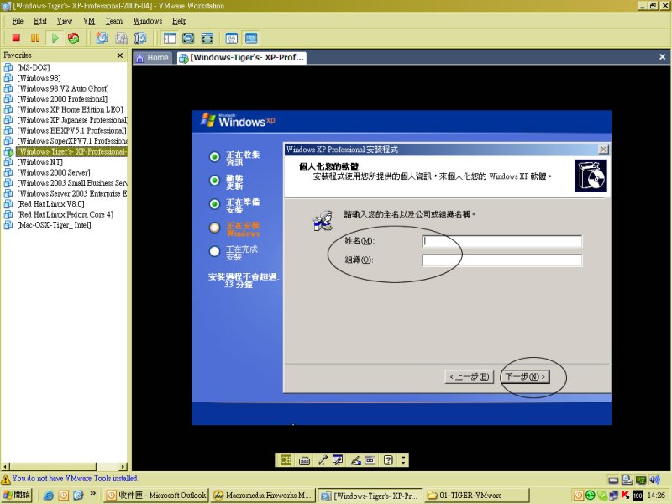
Task: Click the green Power On play icon
Action: (x=55, y=38)
